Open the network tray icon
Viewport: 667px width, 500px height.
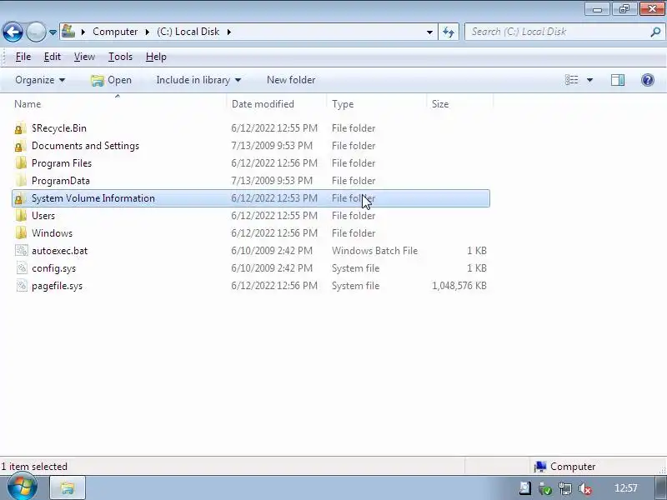(565, 488)
